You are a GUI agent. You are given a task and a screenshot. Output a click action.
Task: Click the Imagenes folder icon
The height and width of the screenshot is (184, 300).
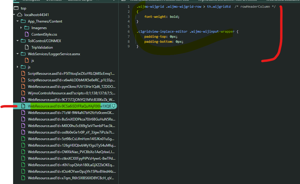pos(27,28)
